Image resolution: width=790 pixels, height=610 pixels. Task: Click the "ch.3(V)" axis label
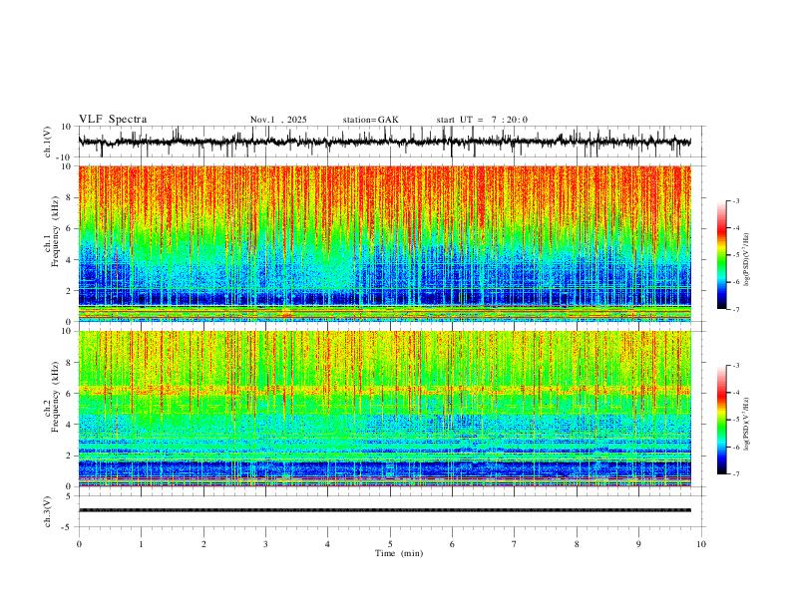[x=48, y=511]
